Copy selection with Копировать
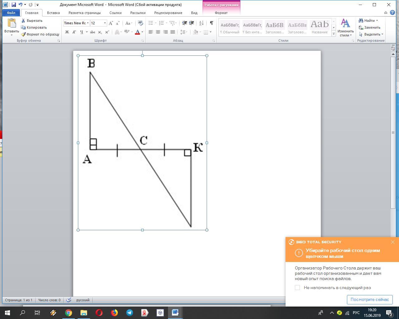399x319 pixels. tap(34, 27)
